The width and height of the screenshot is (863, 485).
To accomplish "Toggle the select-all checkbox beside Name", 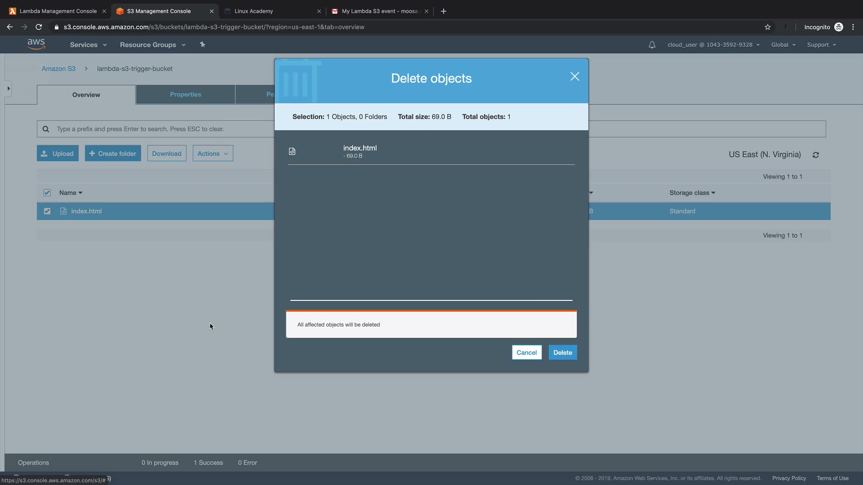I will 47,193.
